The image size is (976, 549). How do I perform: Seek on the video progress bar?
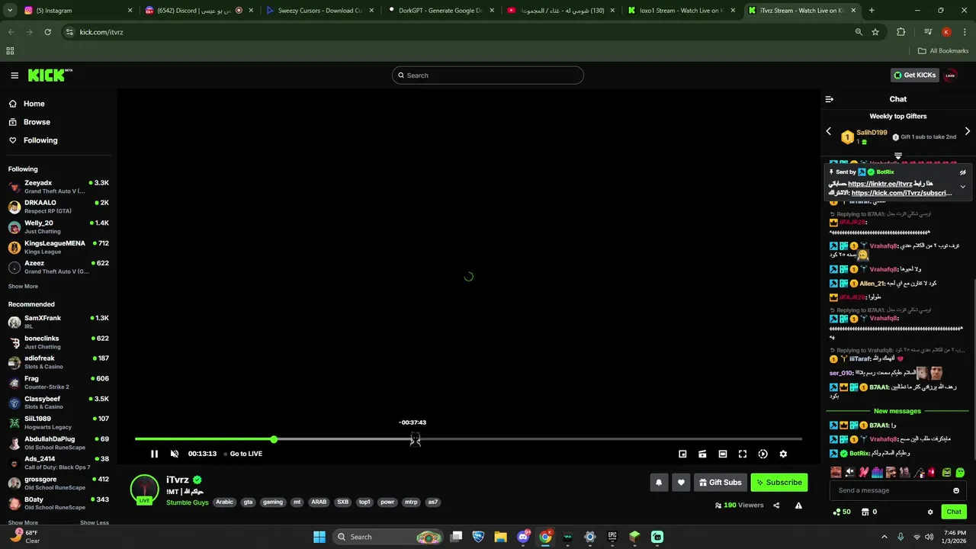pyautogui.click(x=468, y=439)
